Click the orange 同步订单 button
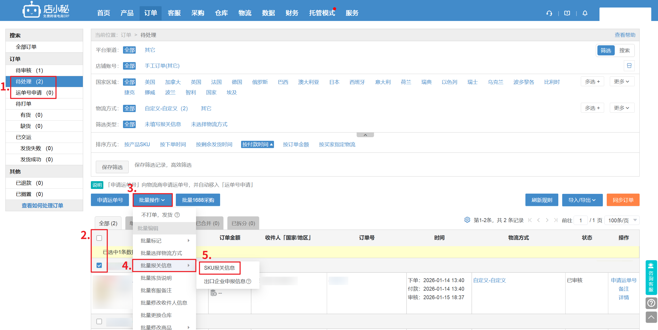This screenshot has height=330, width=658. (x=623, y=200)
